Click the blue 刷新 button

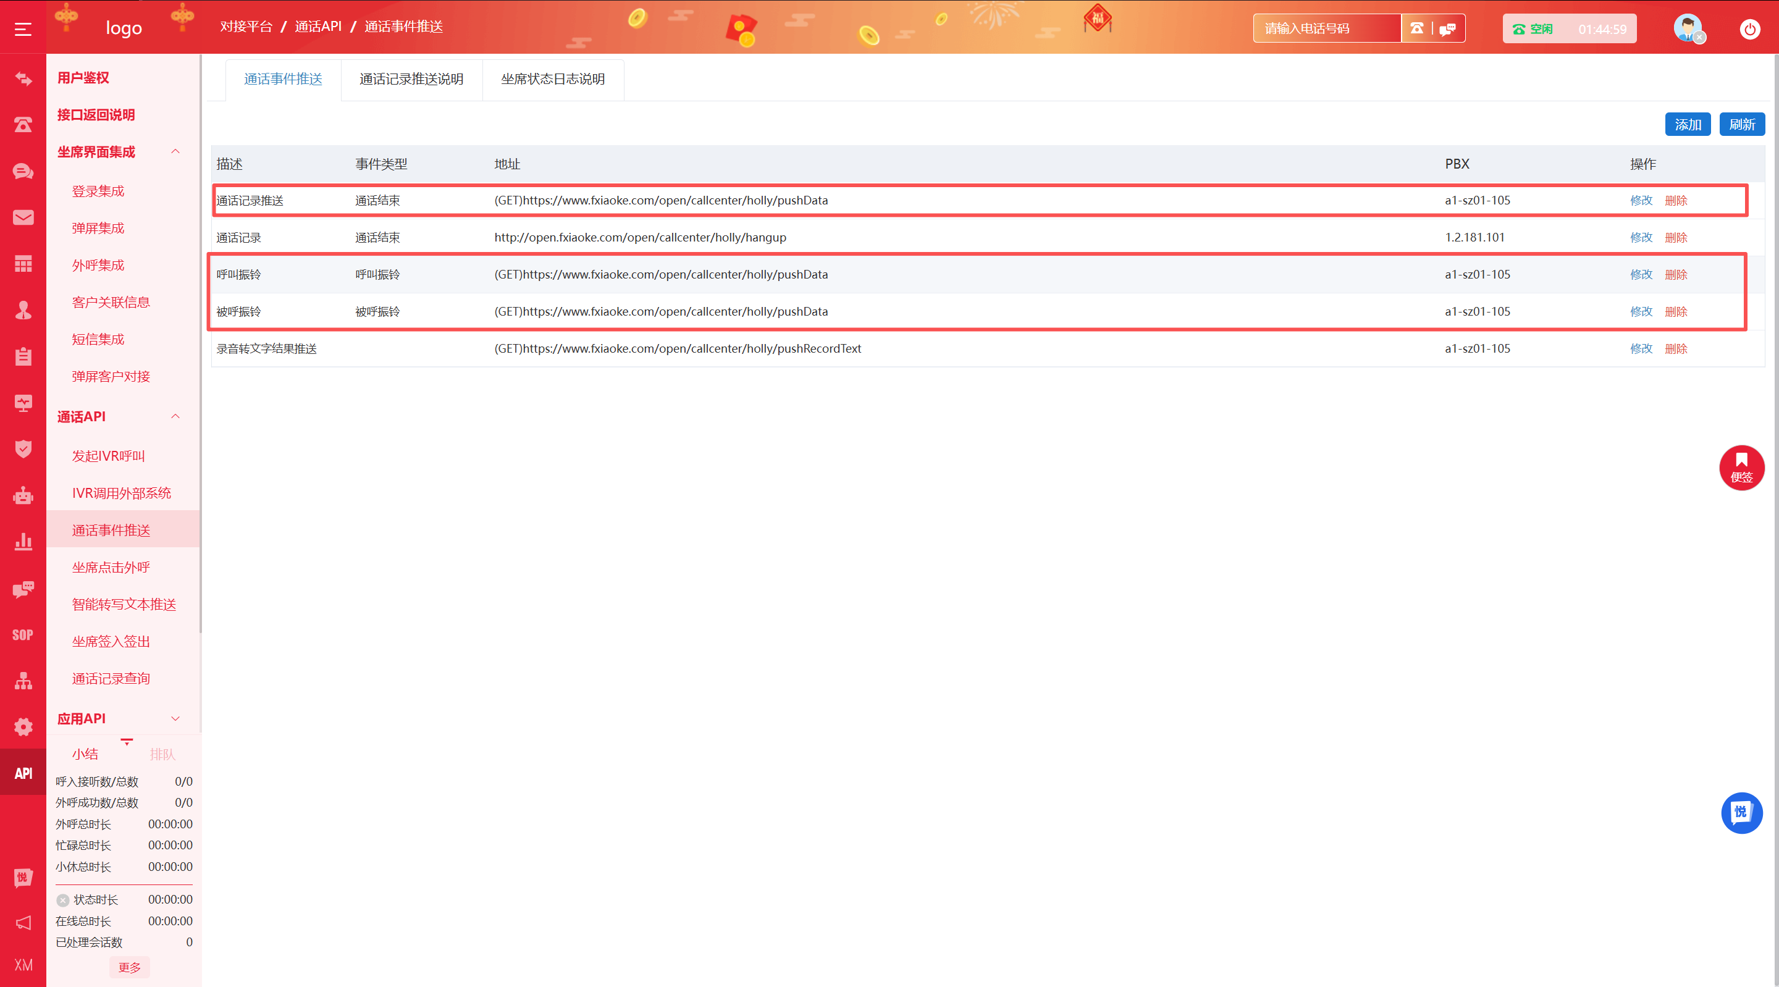pyautogui.click(x=1742, y=124)
